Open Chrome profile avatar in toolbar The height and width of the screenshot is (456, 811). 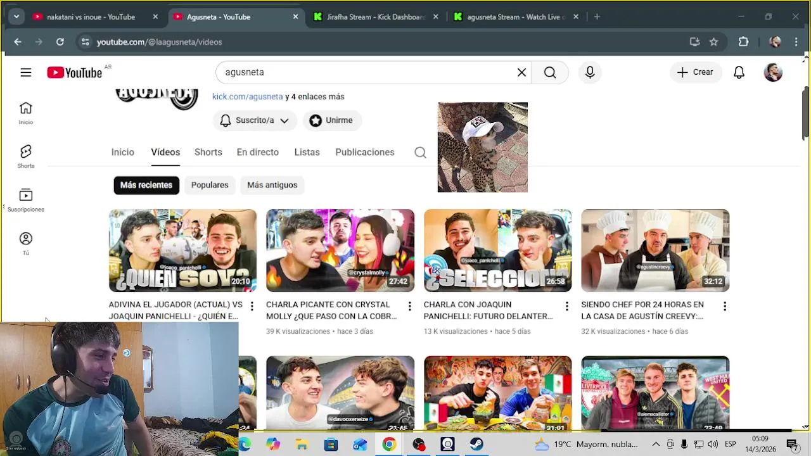click(x=775, y=42)
